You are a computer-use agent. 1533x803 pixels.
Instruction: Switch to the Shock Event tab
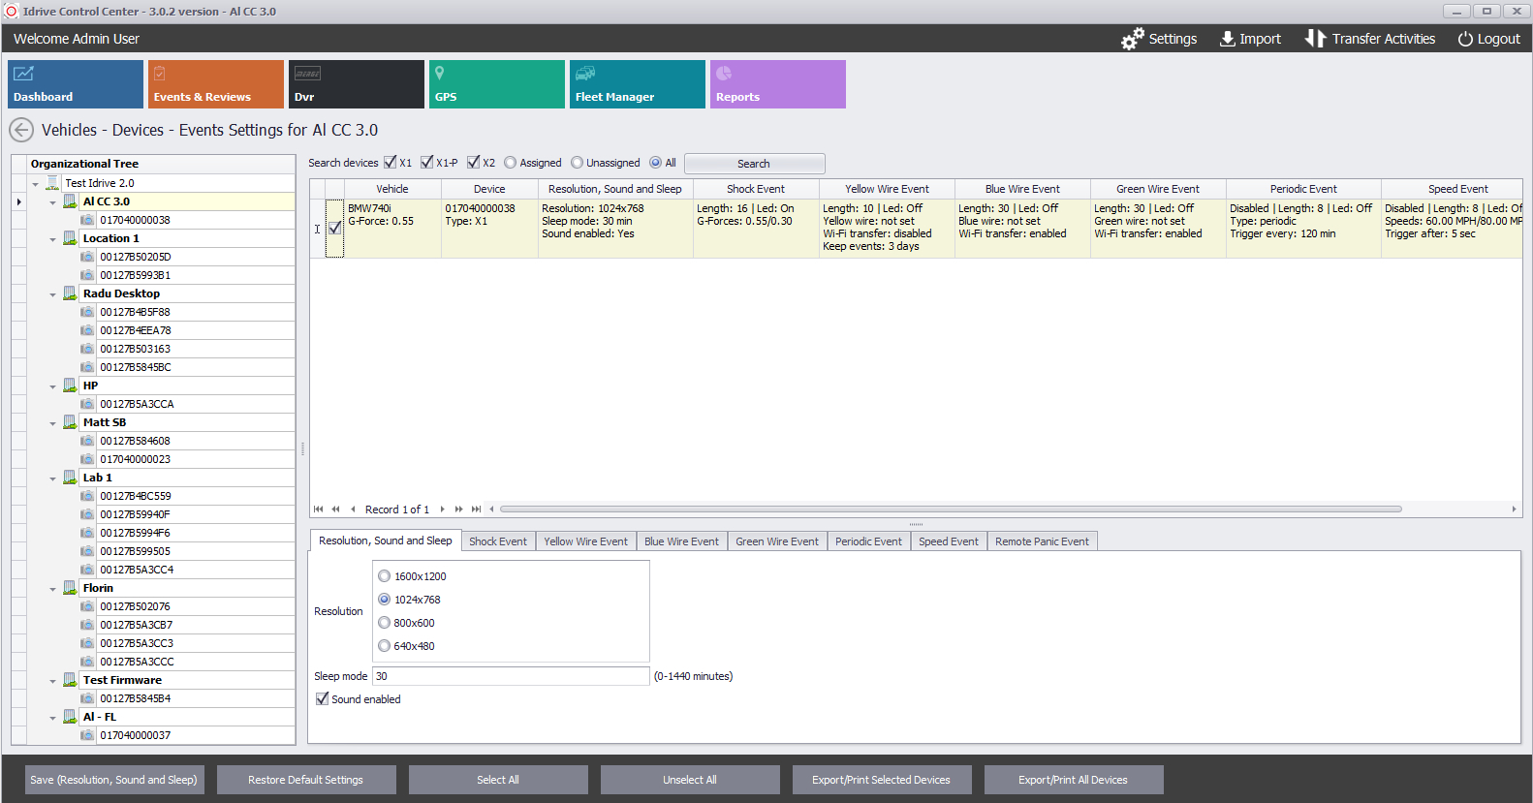tap(497, 541)
